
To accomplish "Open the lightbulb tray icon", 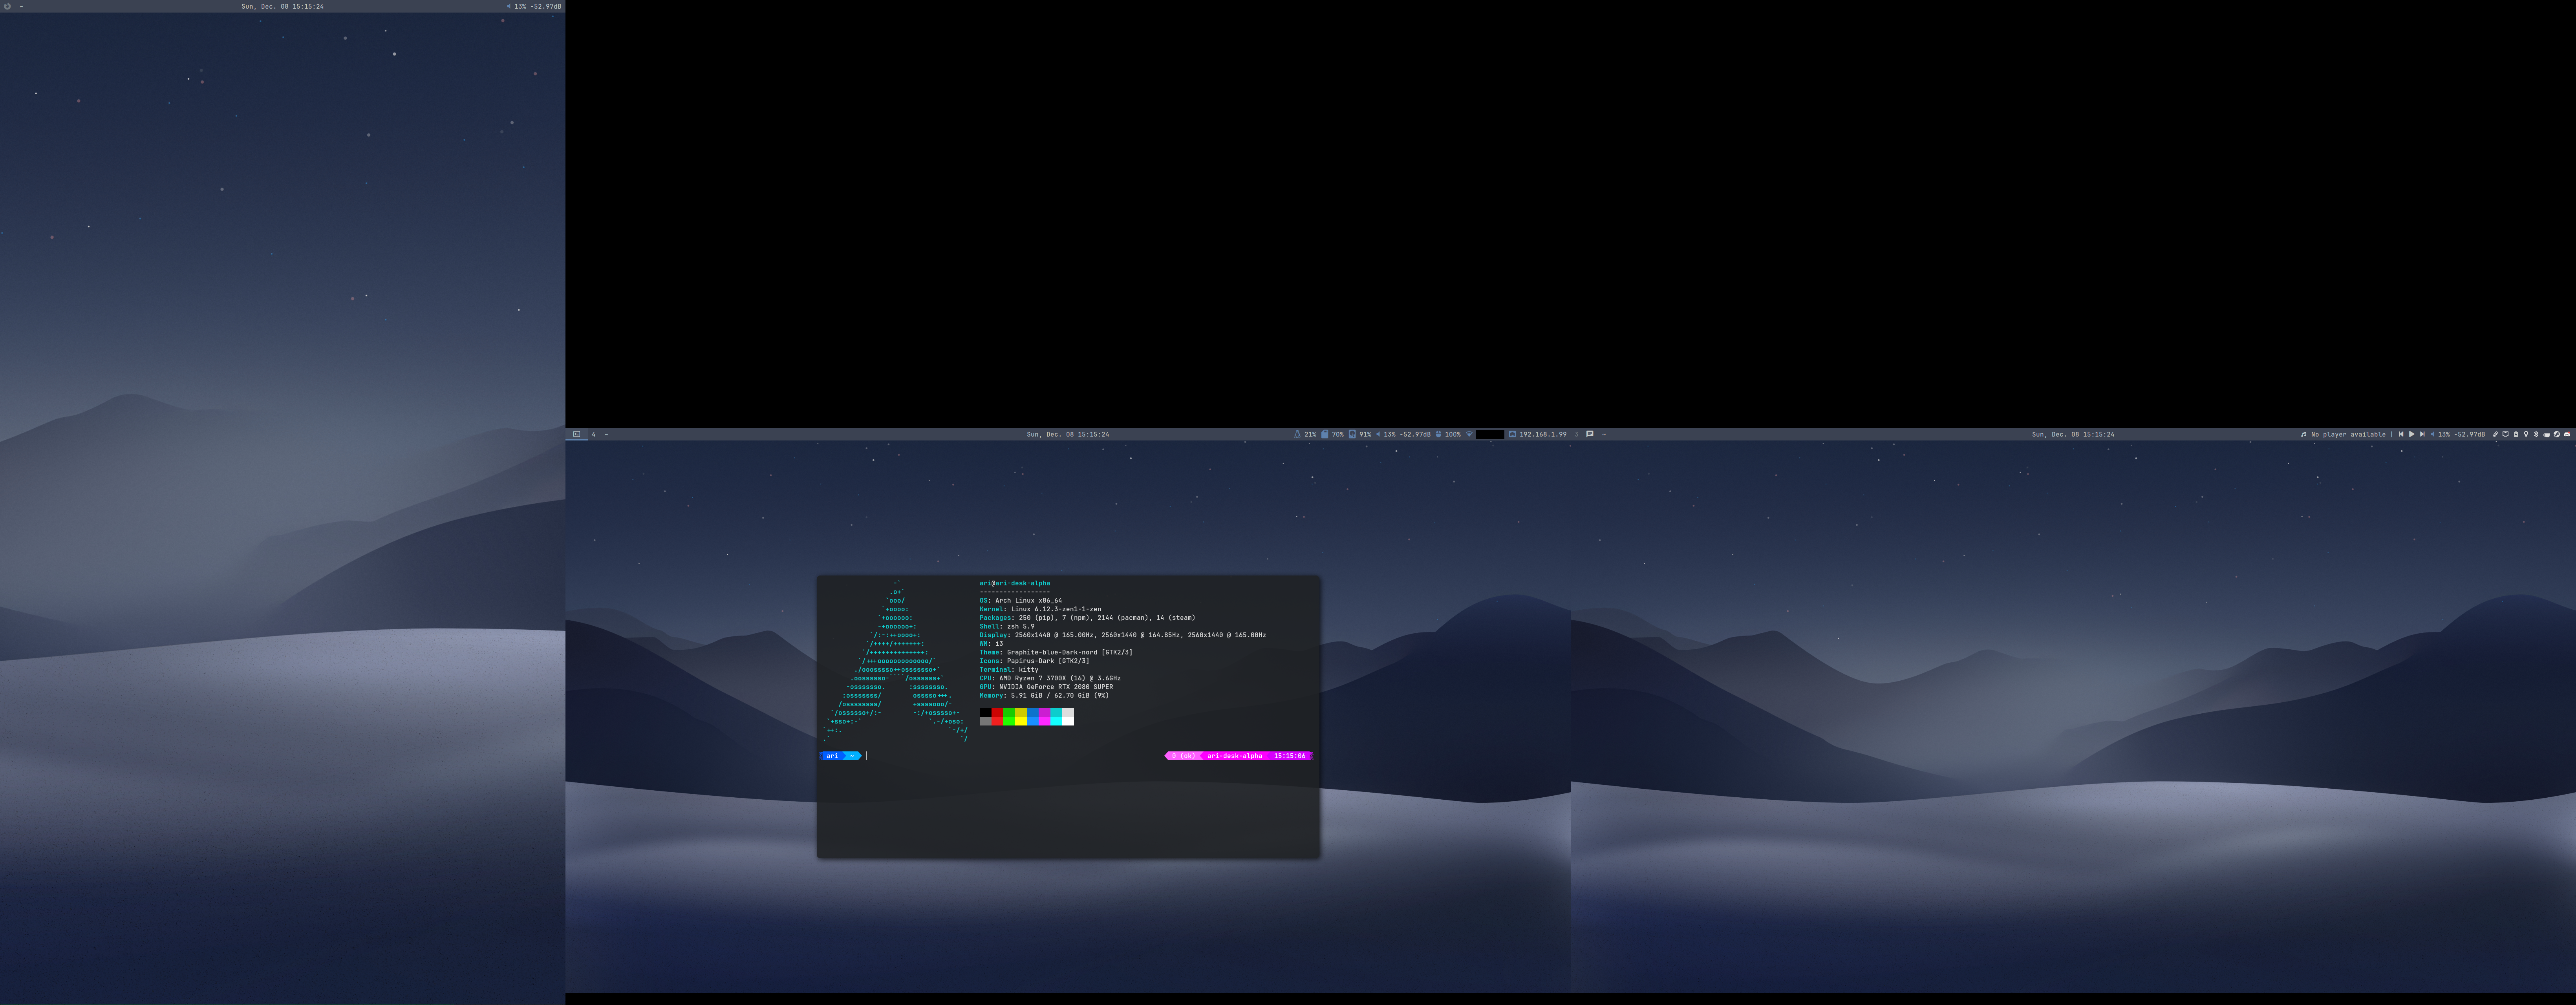I will [2526, 434].
